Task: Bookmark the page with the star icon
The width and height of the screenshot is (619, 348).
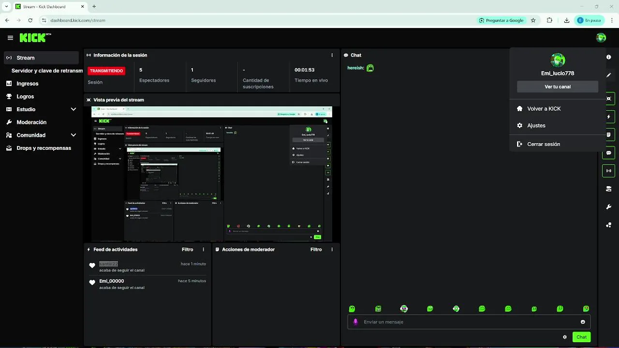Action: (x=533, y=20)
